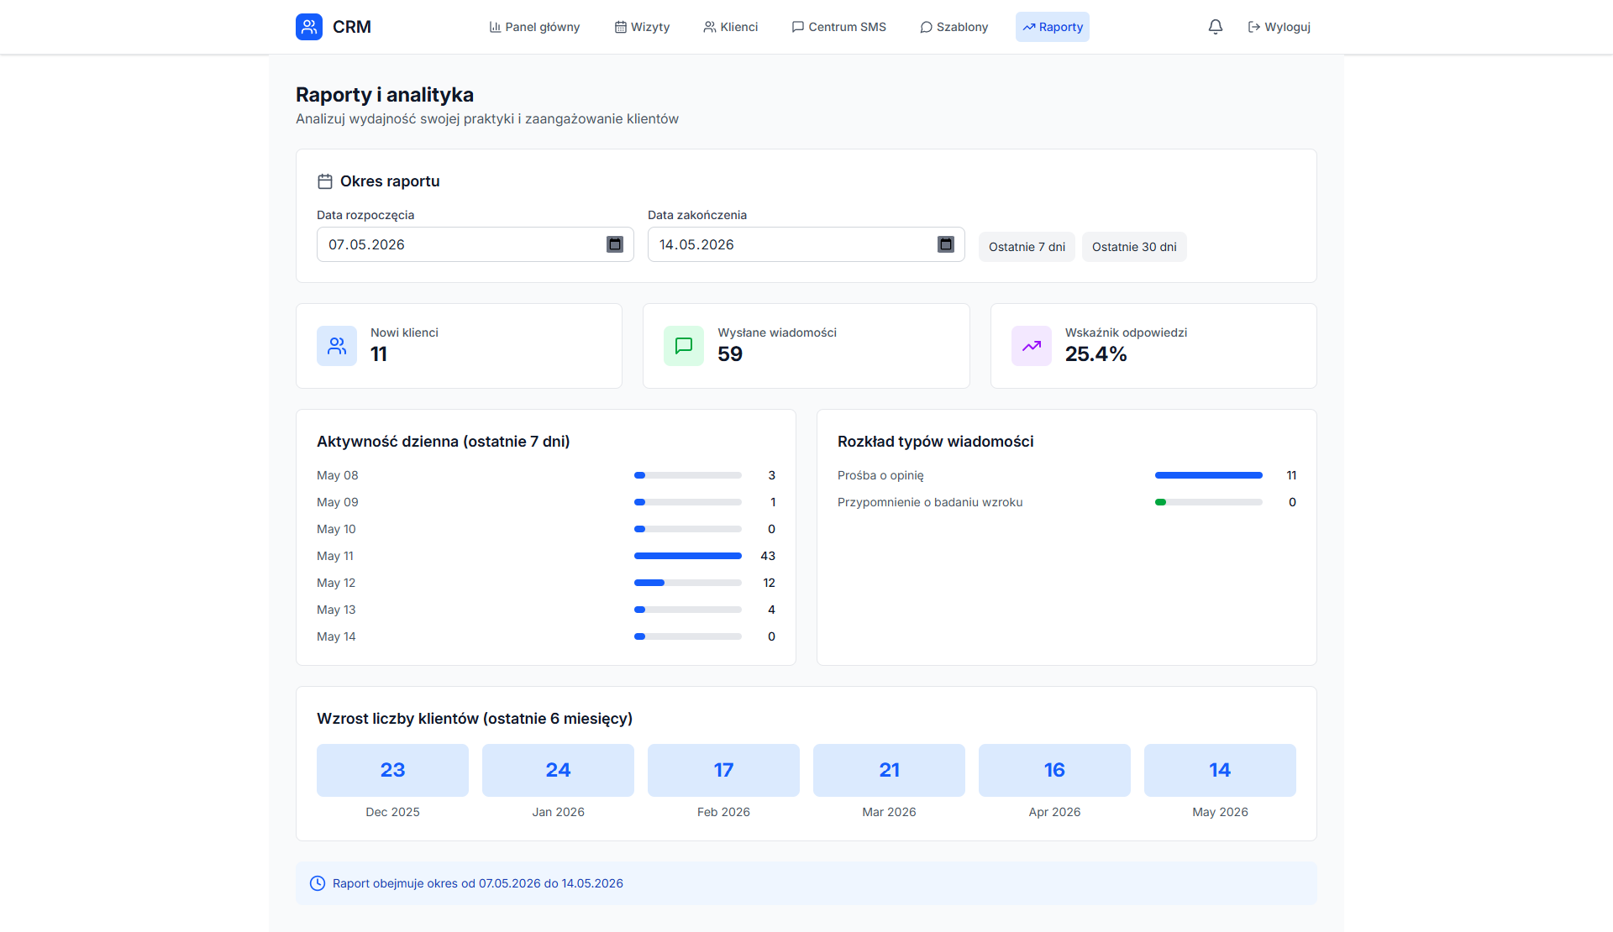Click the May 14 row label
1613x932 pixels.
(x=336, y=636)
